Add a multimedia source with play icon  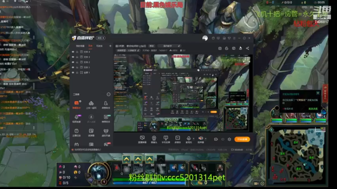pos(177,139)
